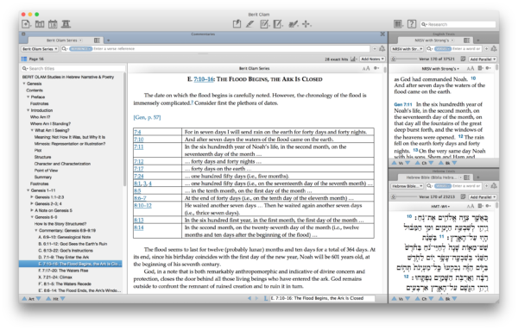Collapse the Genesis 6-9 tree node
The width and height of the screenshot is (518, 330).
32,217
